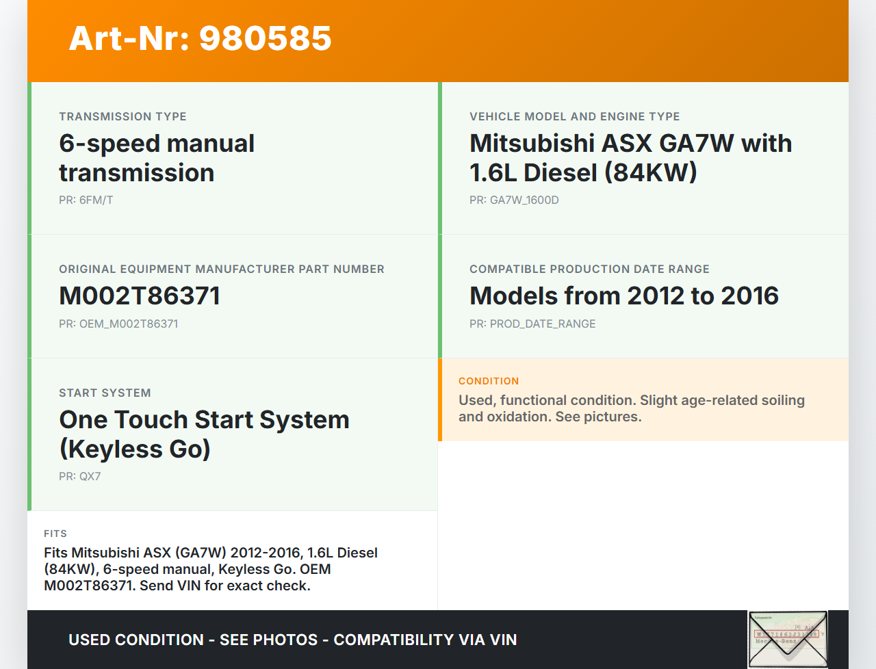Click the PR: GA7W_1600D code
The image size is (876, 669).
click(514, 200)
